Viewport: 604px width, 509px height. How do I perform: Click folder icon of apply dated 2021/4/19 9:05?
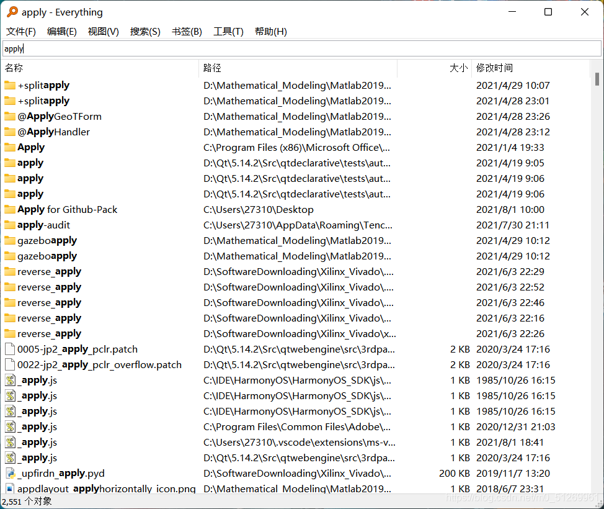10,163
